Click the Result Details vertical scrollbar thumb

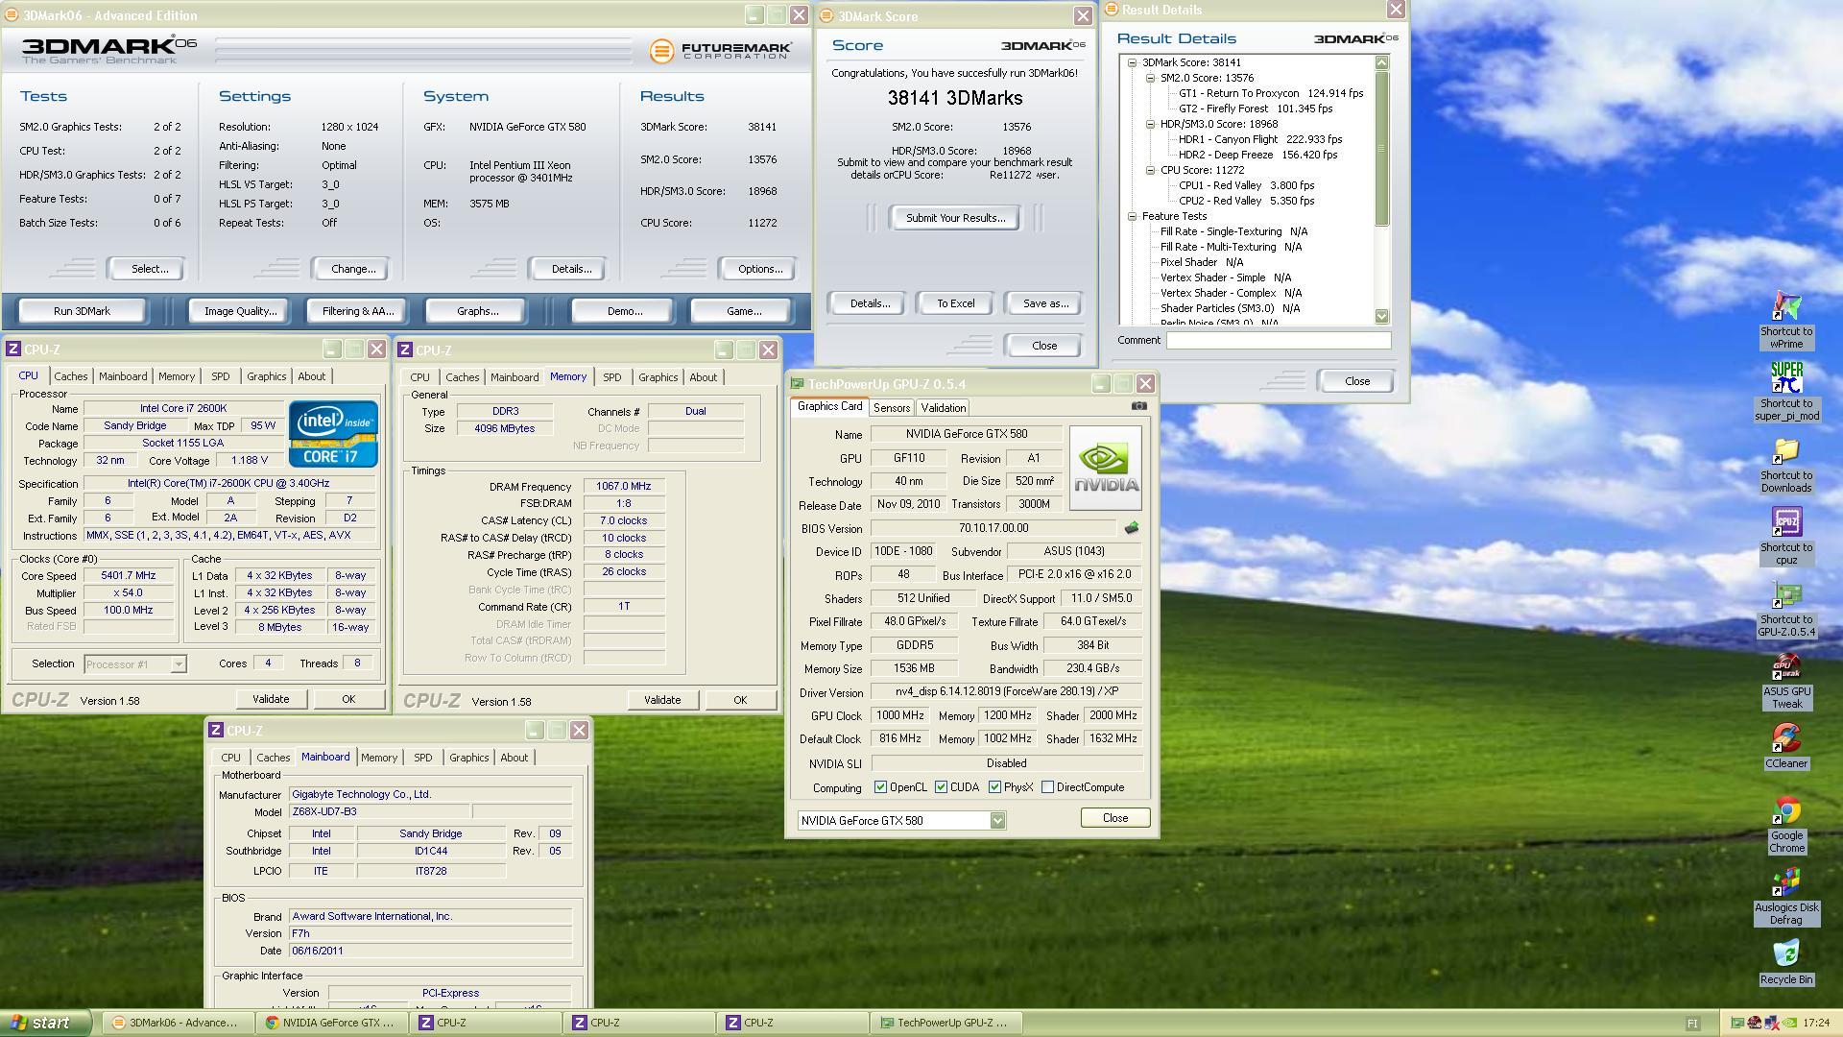point(1381,149)
